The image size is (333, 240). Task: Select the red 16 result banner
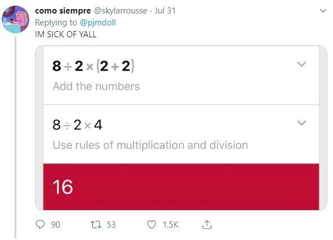[181, 187]
